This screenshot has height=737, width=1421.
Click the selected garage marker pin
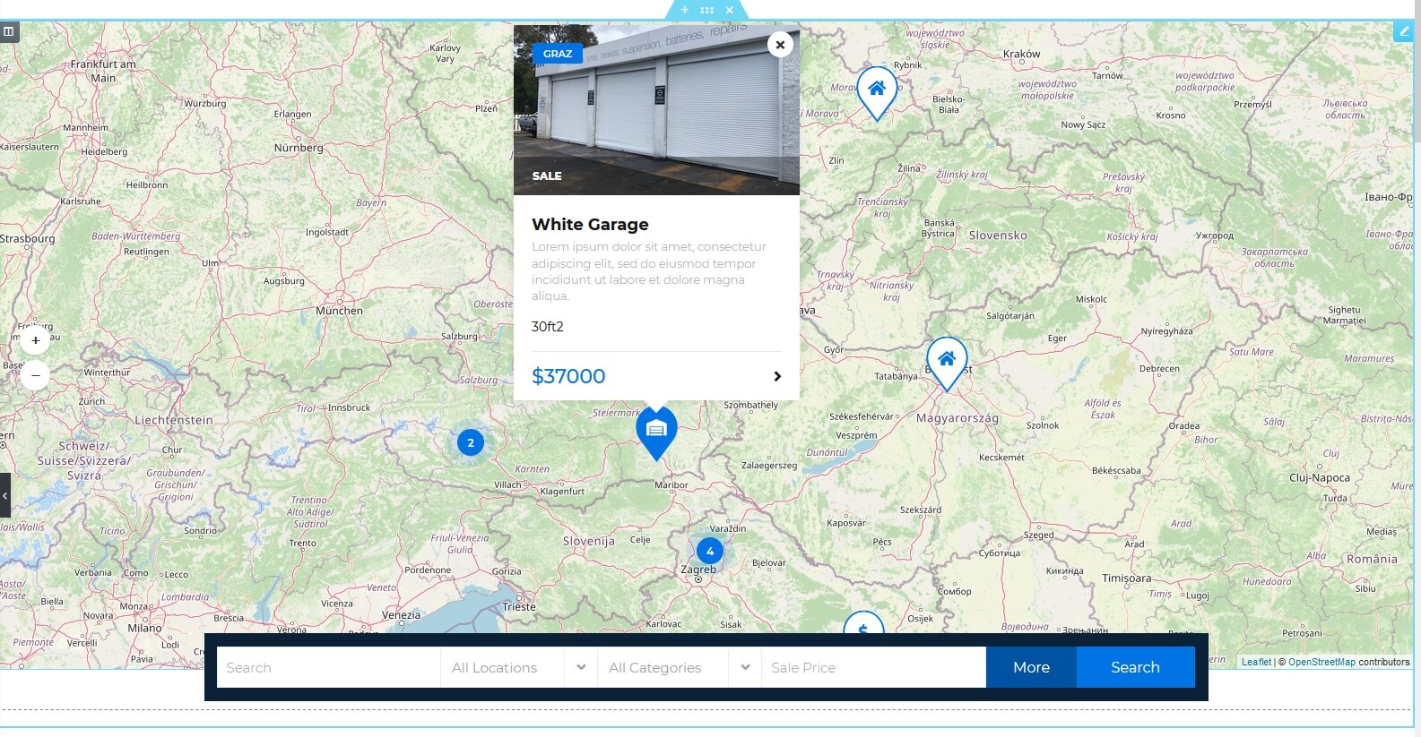click(656, 431)
